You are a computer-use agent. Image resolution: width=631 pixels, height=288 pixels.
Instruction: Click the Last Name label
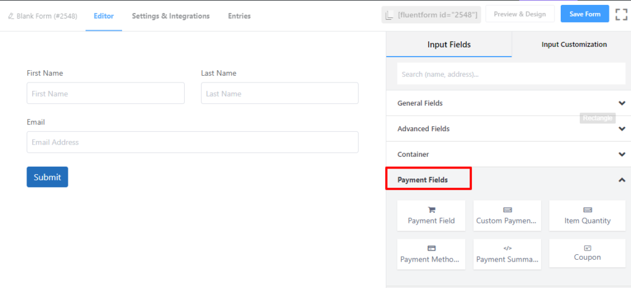[219, 73]
